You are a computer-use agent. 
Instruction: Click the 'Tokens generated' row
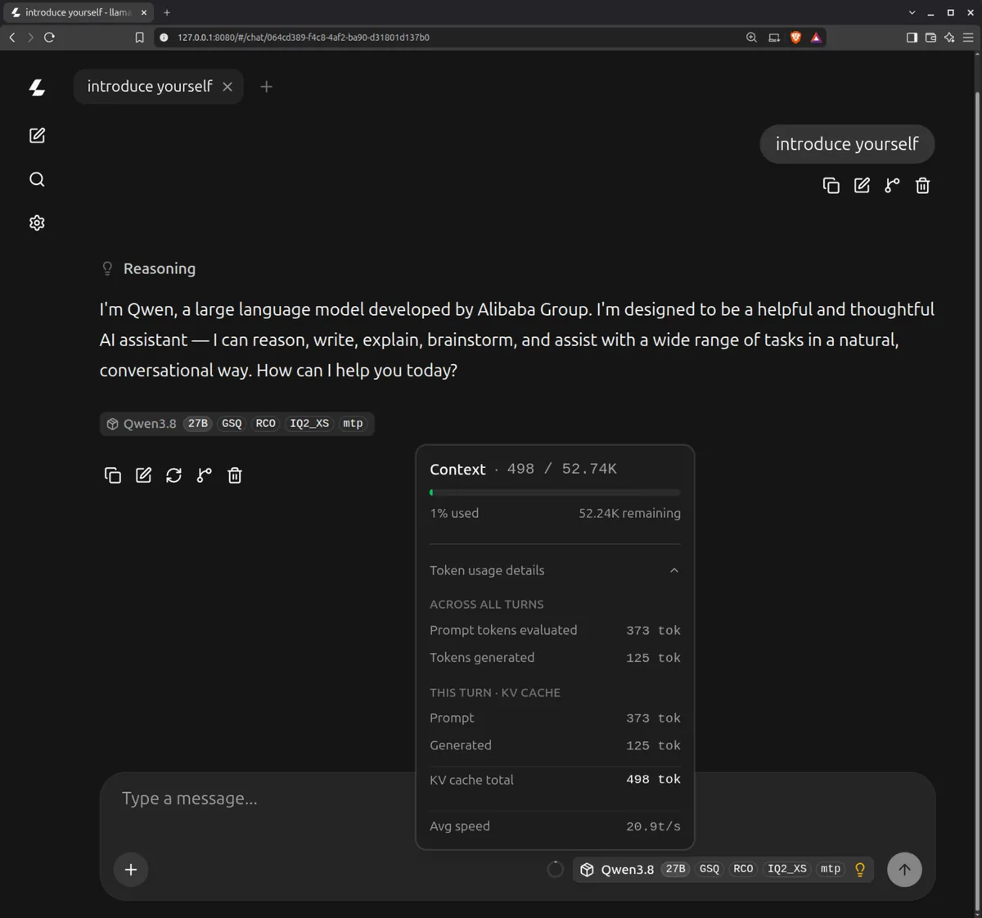(x=555, y=658)
